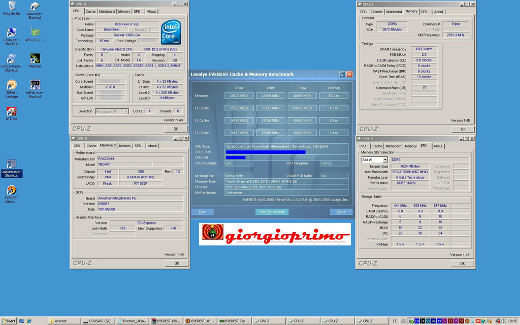Click the CPU Clock blue progress bar
This screenshot has width=520, height=325.
point(265,152)
